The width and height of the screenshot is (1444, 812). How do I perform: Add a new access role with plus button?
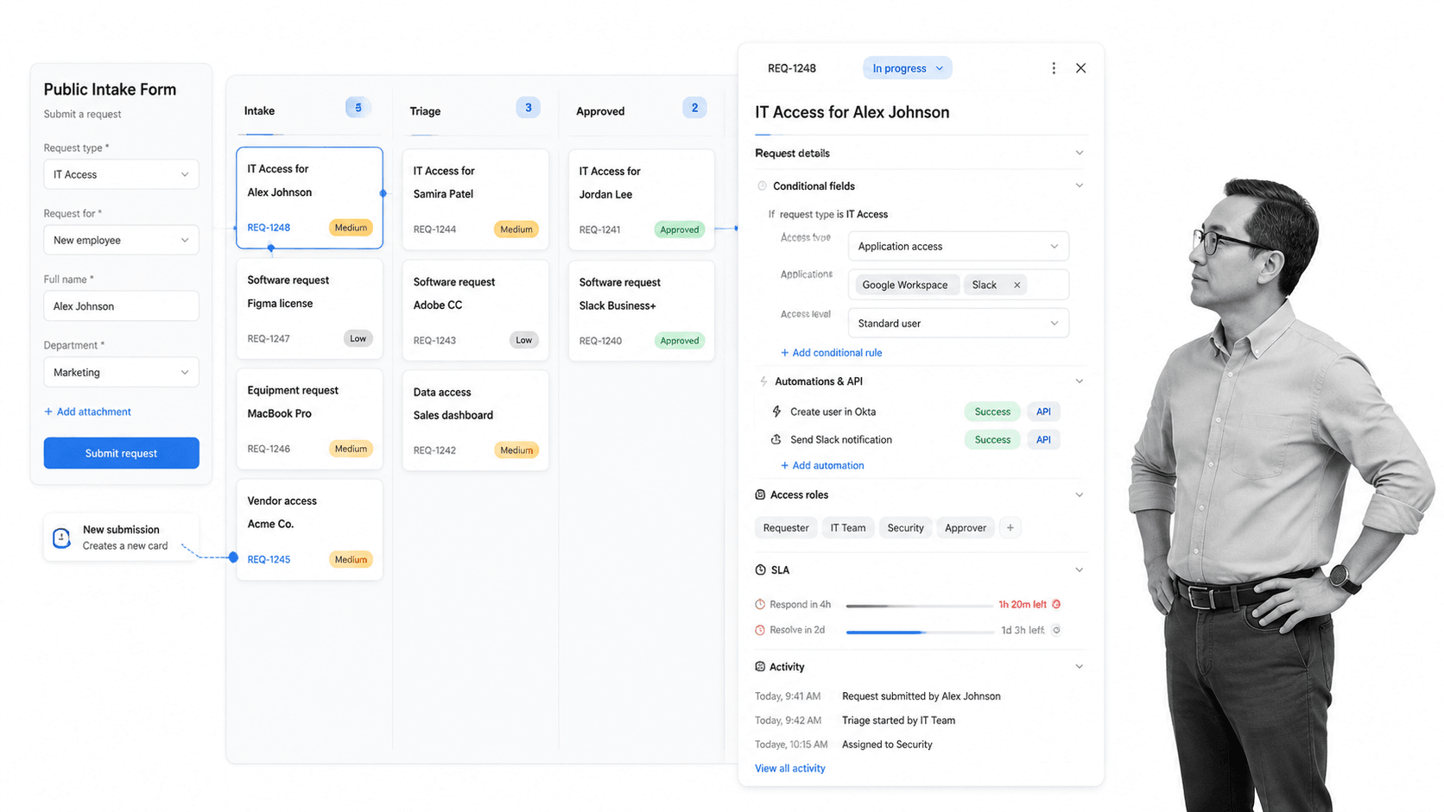click(x=1010, y=527)
